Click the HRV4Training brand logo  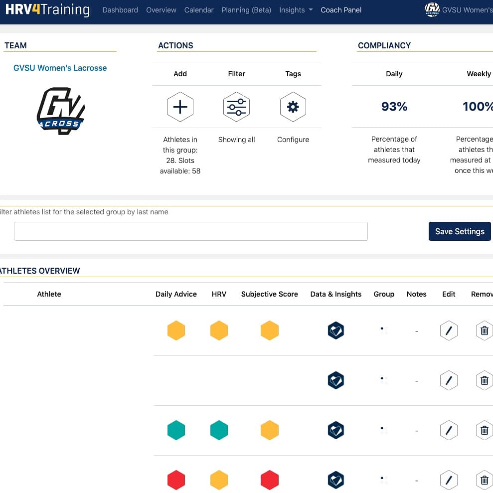(47, 9)
